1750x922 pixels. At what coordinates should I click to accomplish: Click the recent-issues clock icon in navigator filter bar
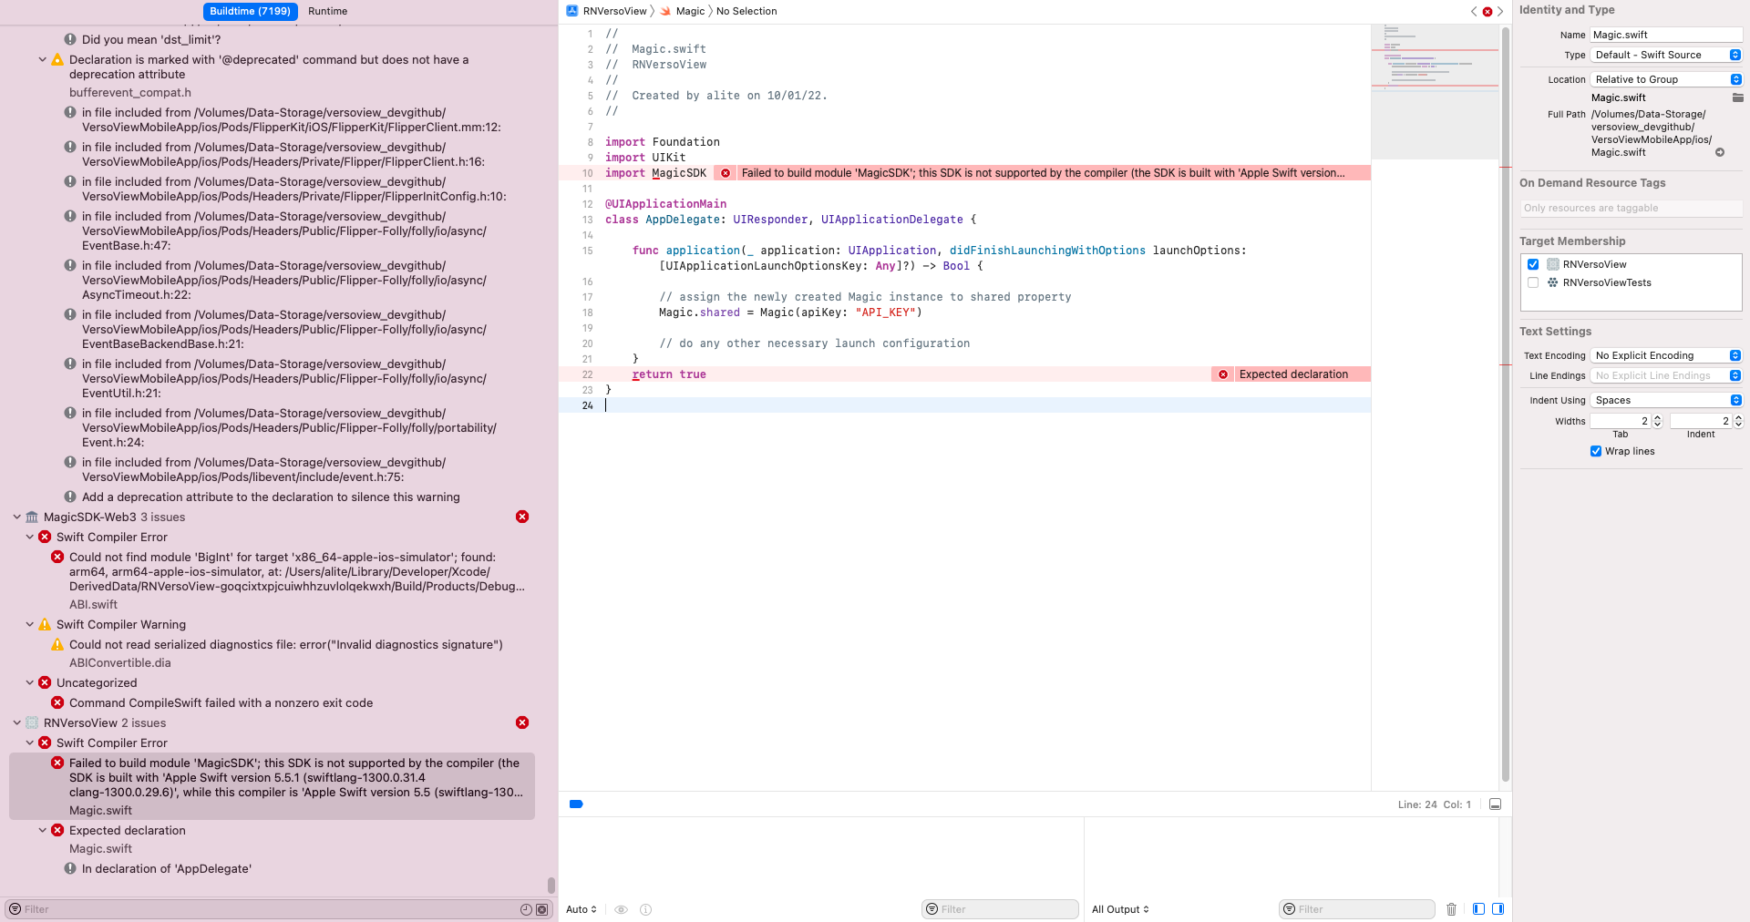527,909
